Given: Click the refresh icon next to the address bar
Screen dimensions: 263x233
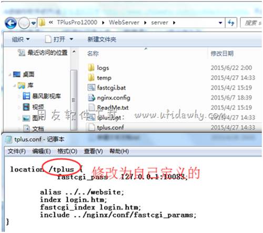Looking at the screenshot, I should pos(231,23).
